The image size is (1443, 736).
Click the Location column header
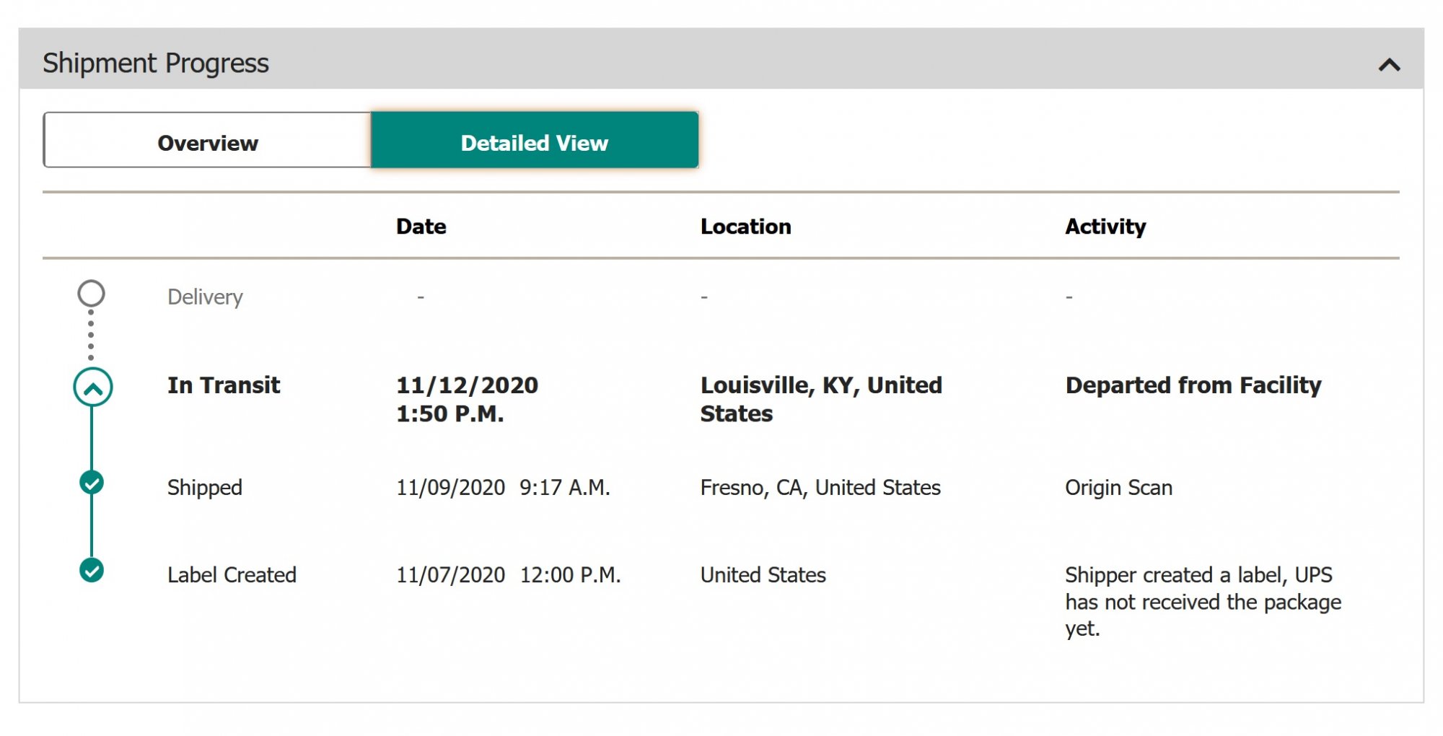tap(745, 227)
